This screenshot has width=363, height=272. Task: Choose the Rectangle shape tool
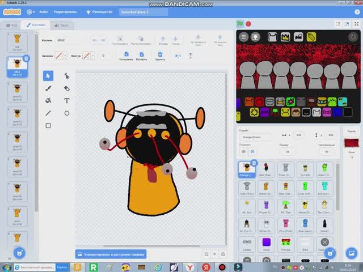click(48, 125)
